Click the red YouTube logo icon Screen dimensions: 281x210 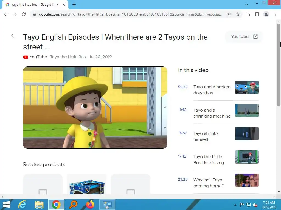click(26, 57)
